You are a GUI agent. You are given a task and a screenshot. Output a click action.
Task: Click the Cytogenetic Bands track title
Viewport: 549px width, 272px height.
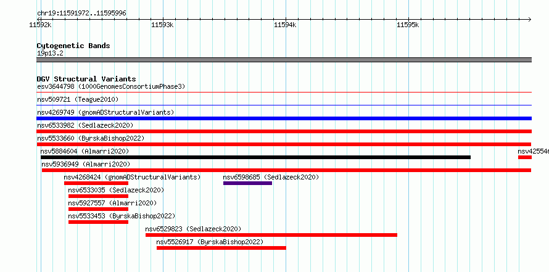pyautogui.click(x=73, y=46)
